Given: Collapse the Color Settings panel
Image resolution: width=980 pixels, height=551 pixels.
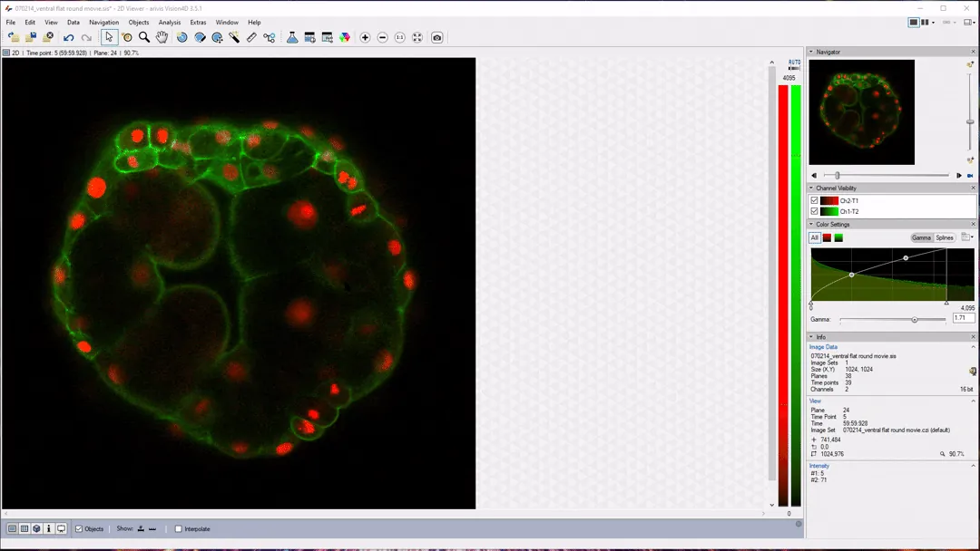Looking at the screenshot, I should point(811,225).
